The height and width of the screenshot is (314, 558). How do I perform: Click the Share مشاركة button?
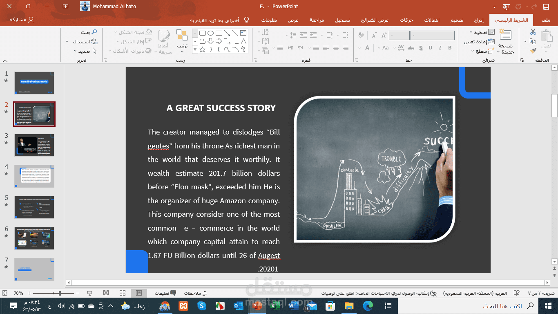pos(22,20)
